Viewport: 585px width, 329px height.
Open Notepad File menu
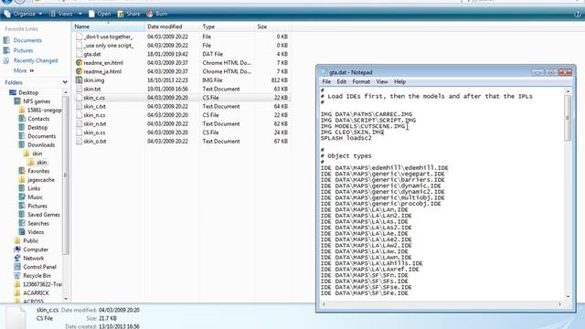[326, 81]
